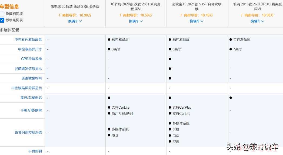Image resolution: width=283 pixels, height=155 pixels.
Task: Select 厂商指导价 18.98万 under 雅阁
Action: (x=257, y=15)
